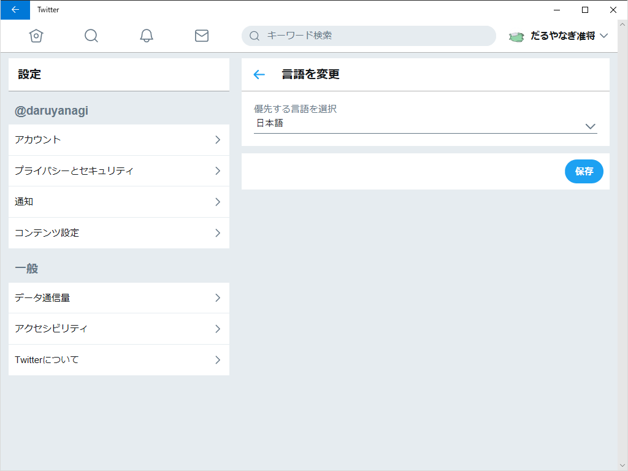Expand the だるやなぎ准将 account menu chevron

point(603,36)
